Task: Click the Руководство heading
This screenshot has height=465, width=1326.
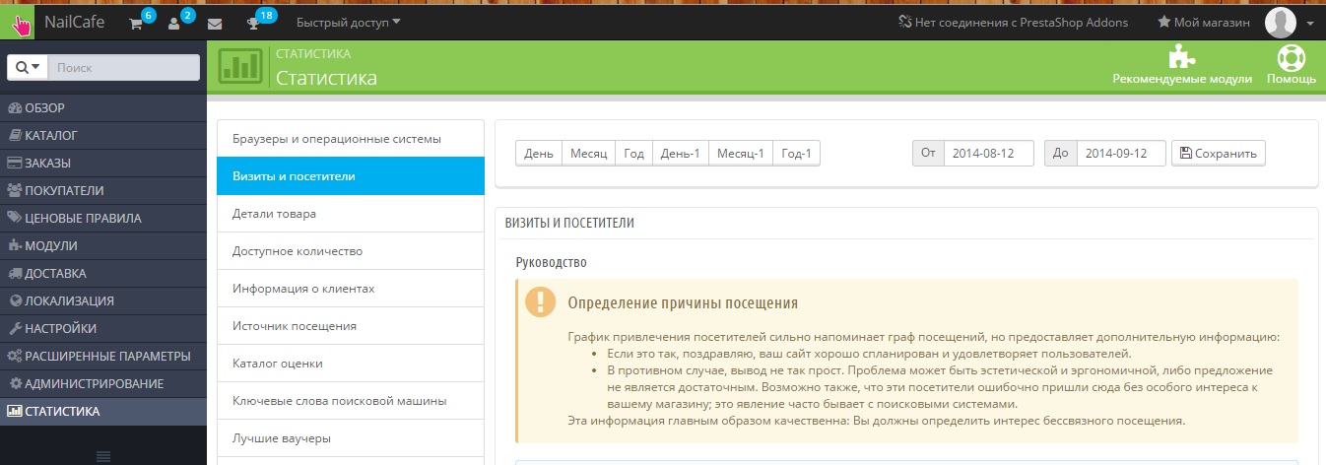Action: (551, 262)
